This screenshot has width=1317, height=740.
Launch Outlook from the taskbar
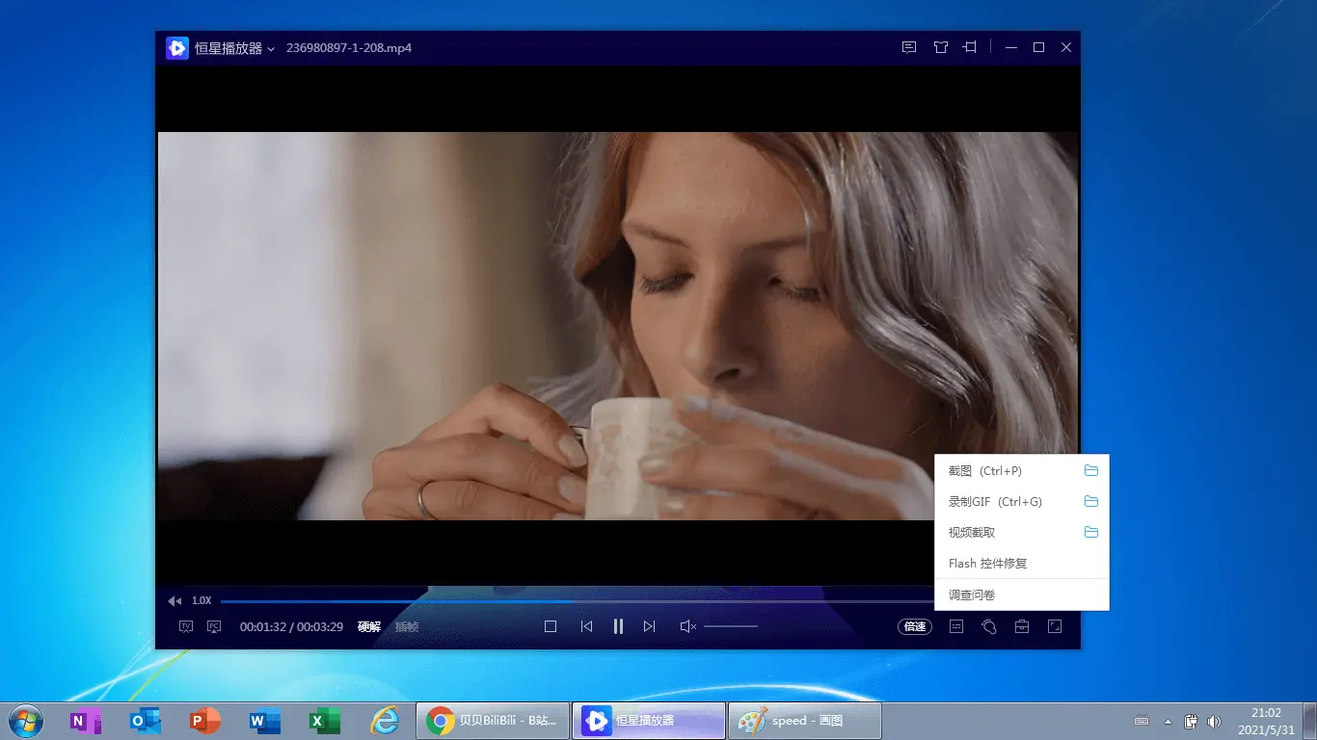click(x=146, y=721)
